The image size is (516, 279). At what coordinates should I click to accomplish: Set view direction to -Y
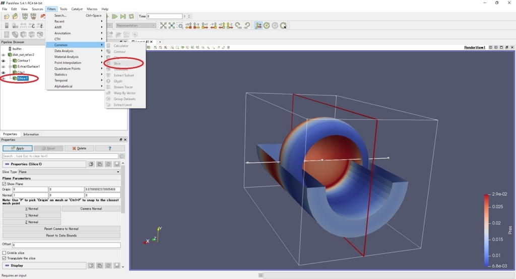(213, 26)
